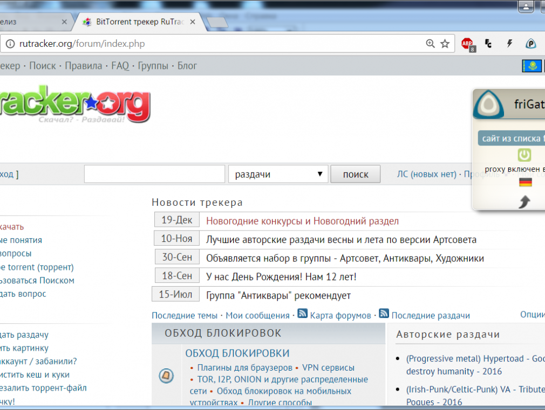Click sidebar link ending torrent (торрент)

point(37,267)
